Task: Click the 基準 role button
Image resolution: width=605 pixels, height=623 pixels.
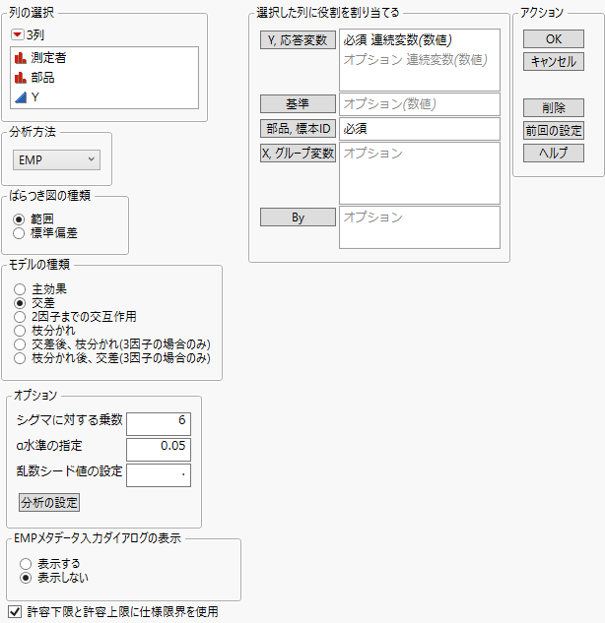Action: tap(298, 104)
